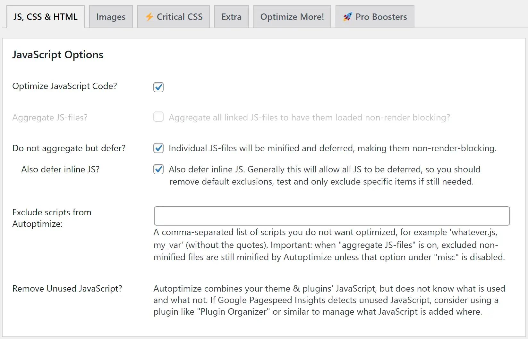Image resolution: width=528 pixels, height=339 pixels.
Task: Open the Critical CSS tab by its label
Action: 180,17
